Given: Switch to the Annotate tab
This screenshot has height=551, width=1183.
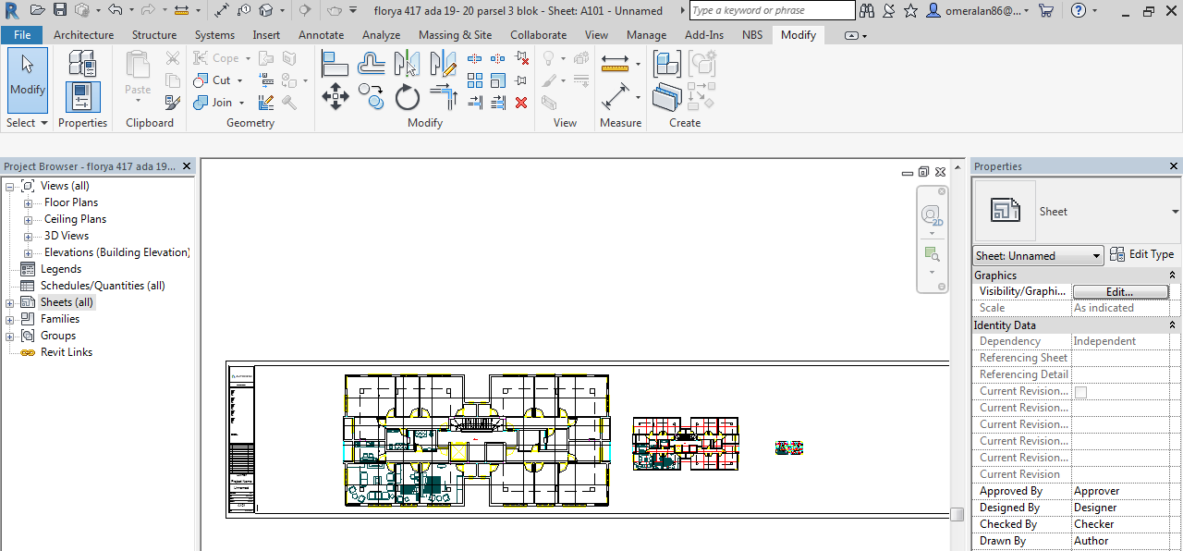Looking at the screenshot, I should 321,34.
